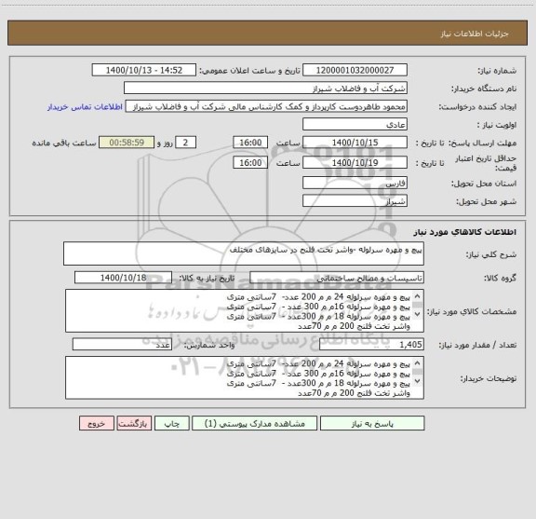The height and width of the screenshot is (519, 536).
Task: Click need date field 1400/10/18
Action: tap(123, 278)
